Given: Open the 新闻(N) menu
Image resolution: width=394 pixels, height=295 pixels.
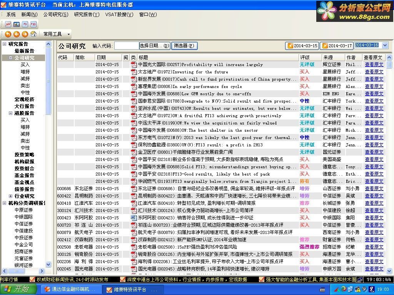Looking at the screenshot, I should click(29, 15).
